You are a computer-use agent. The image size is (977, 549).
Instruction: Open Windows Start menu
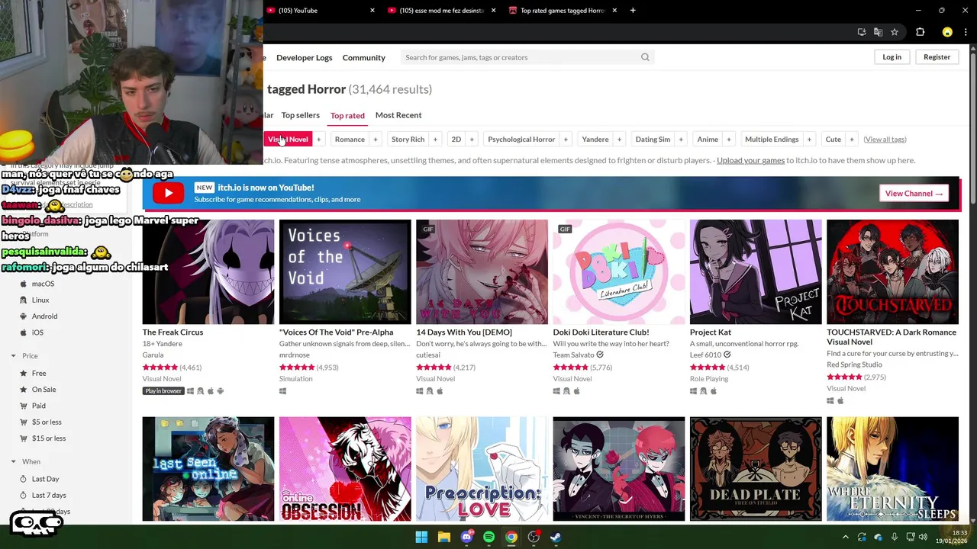pyautogui.click(x=421, y=537)
